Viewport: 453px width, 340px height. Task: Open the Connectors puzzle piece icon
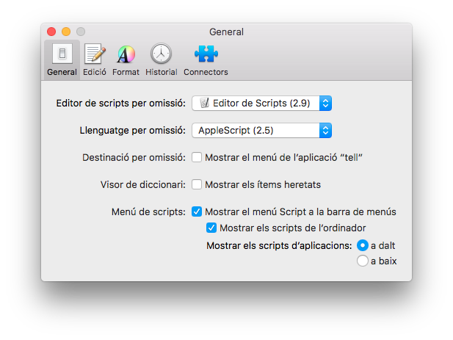pyautogui.click(x=206, y=54)
